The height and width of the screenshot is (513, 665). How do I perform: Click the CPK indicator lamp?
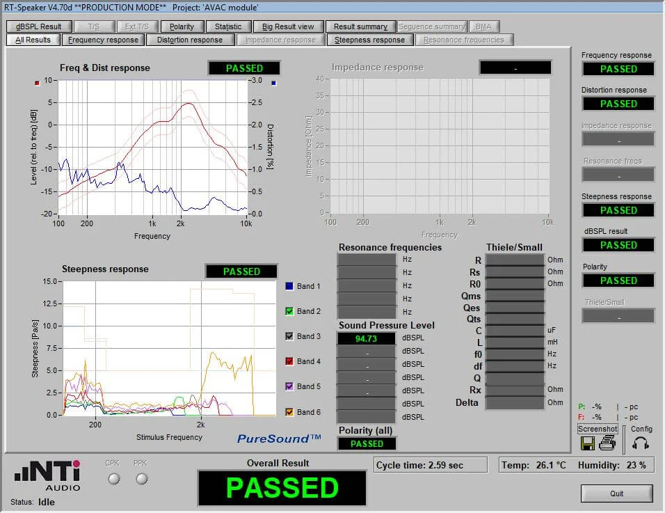112,478
